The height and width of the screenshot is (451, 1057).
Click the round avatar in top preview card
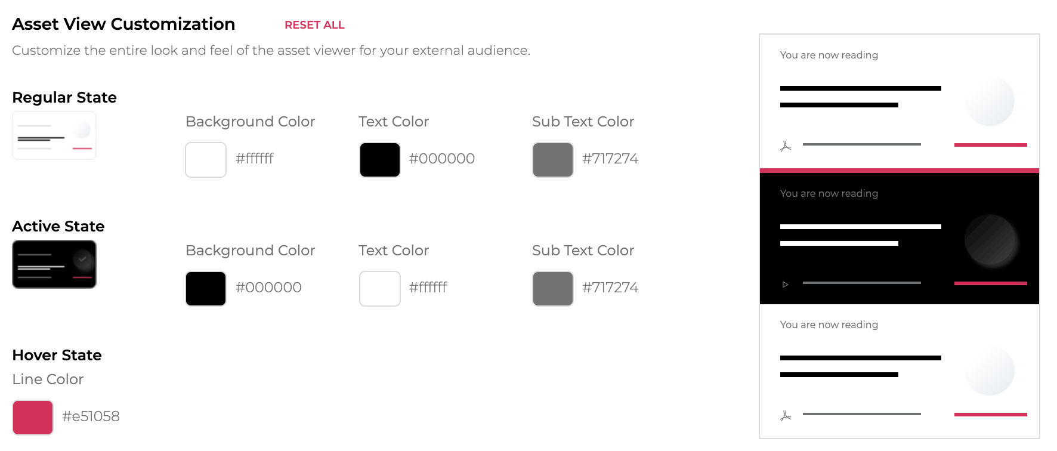tap(990, 101)
